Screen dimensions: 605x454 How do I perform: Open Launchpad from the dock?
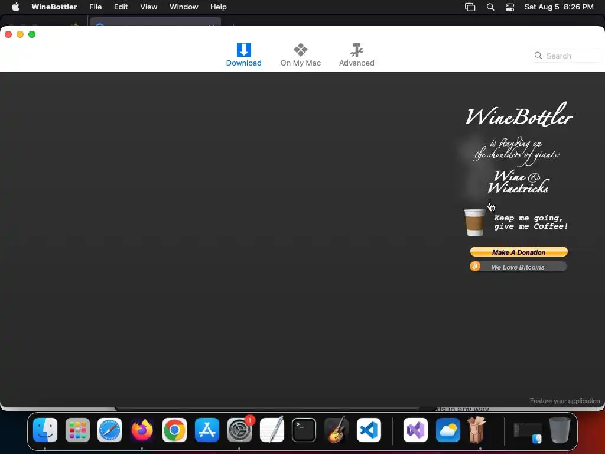click(77, 430)
